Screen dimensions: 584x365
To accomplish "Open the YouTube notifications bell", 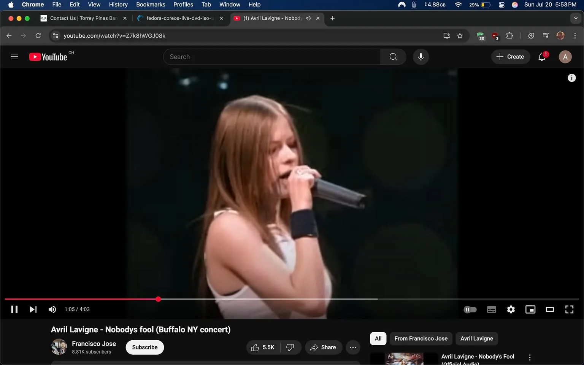I will click(541, 57).
